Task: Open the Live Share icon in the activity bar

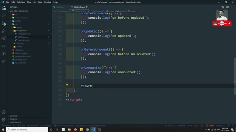Action: click(4, 61)
